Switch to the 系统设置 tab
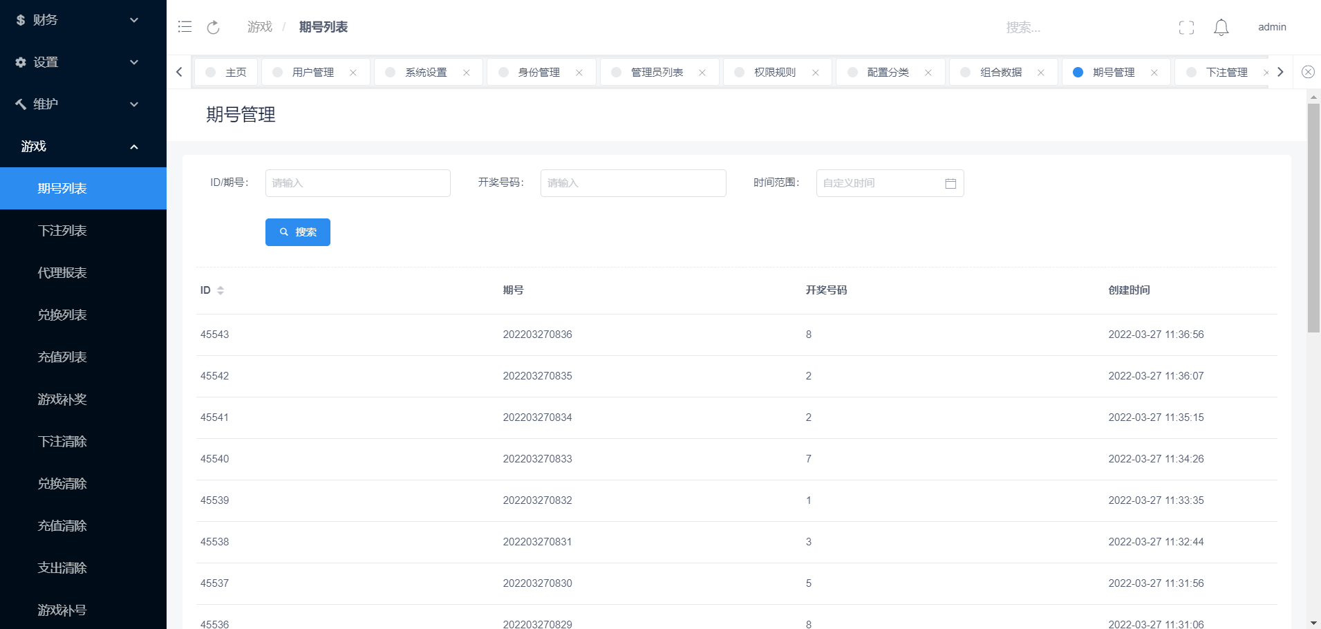Image resolution: width=1321 pixels, height=629 pixels. pyautogui.click(x=426, y=73)
